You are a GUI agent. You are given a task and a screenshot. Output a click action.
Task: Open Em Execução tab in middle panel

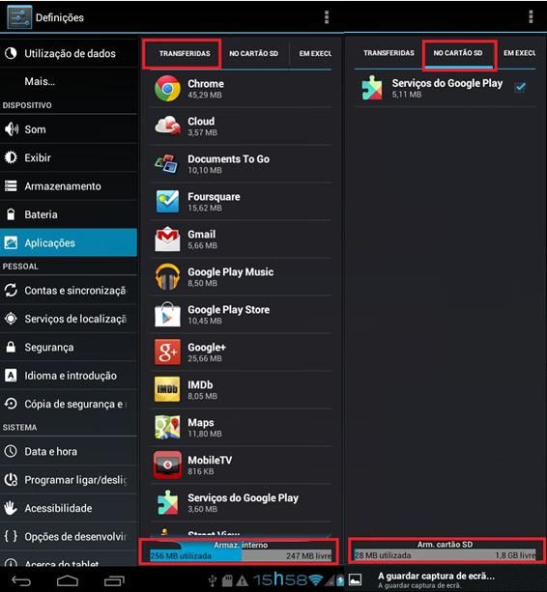(x=315, y=54)
